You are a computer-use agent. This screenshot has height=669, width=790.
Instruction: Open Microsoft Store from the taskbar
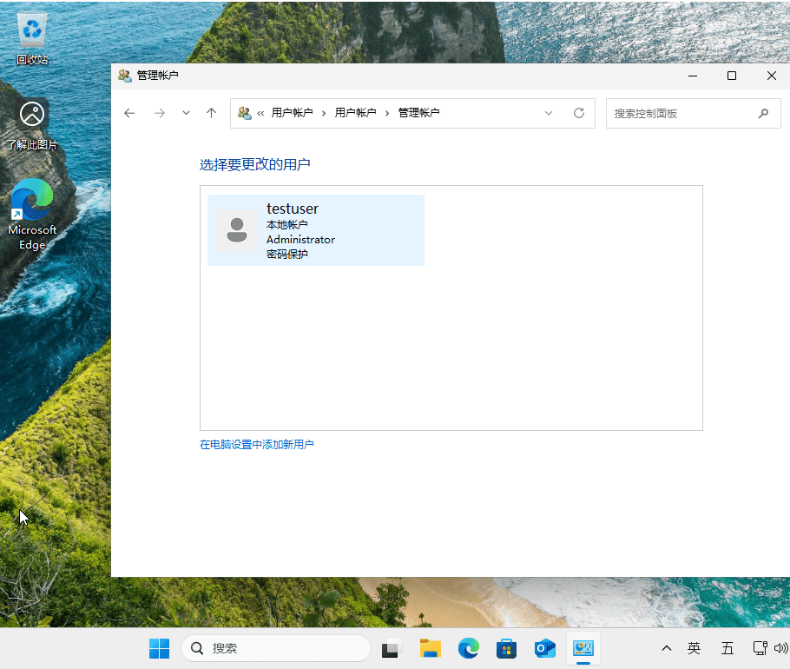(x=506, y=648)
